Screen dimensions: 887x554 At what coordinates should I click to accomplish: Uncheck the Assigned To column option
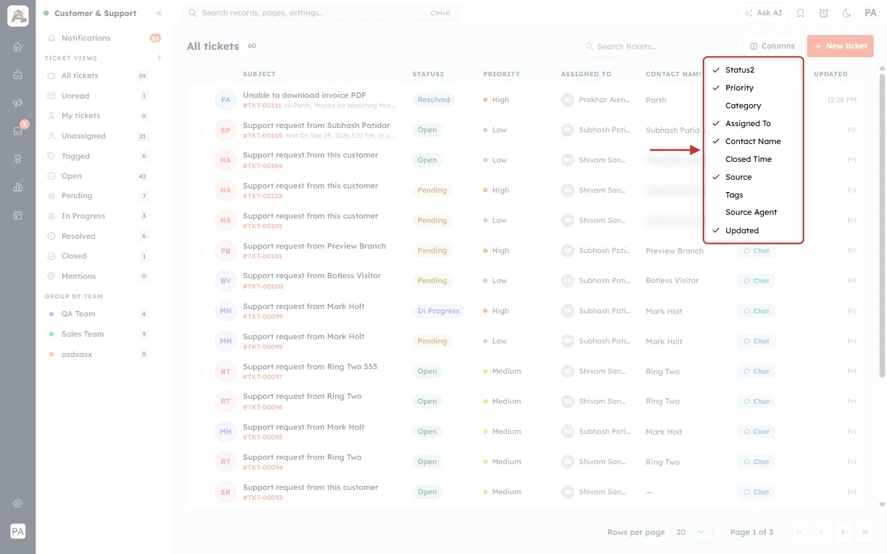[753, 124]
